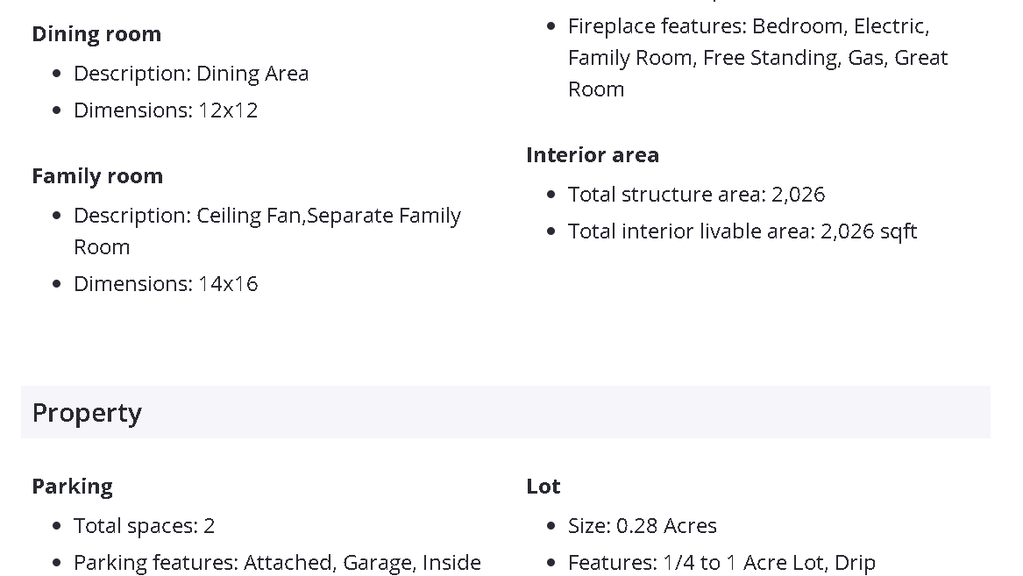
Task: Click the bullet beside Total structure area
Action: (x=551, y=195)
